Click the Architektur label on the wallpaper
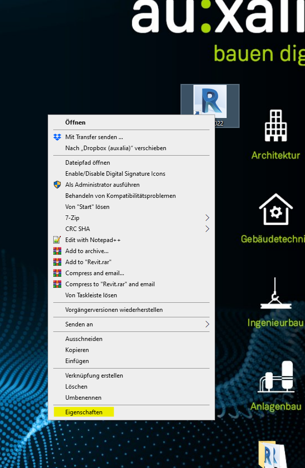Viewport: 305px width, 468px height. (276, 156)
